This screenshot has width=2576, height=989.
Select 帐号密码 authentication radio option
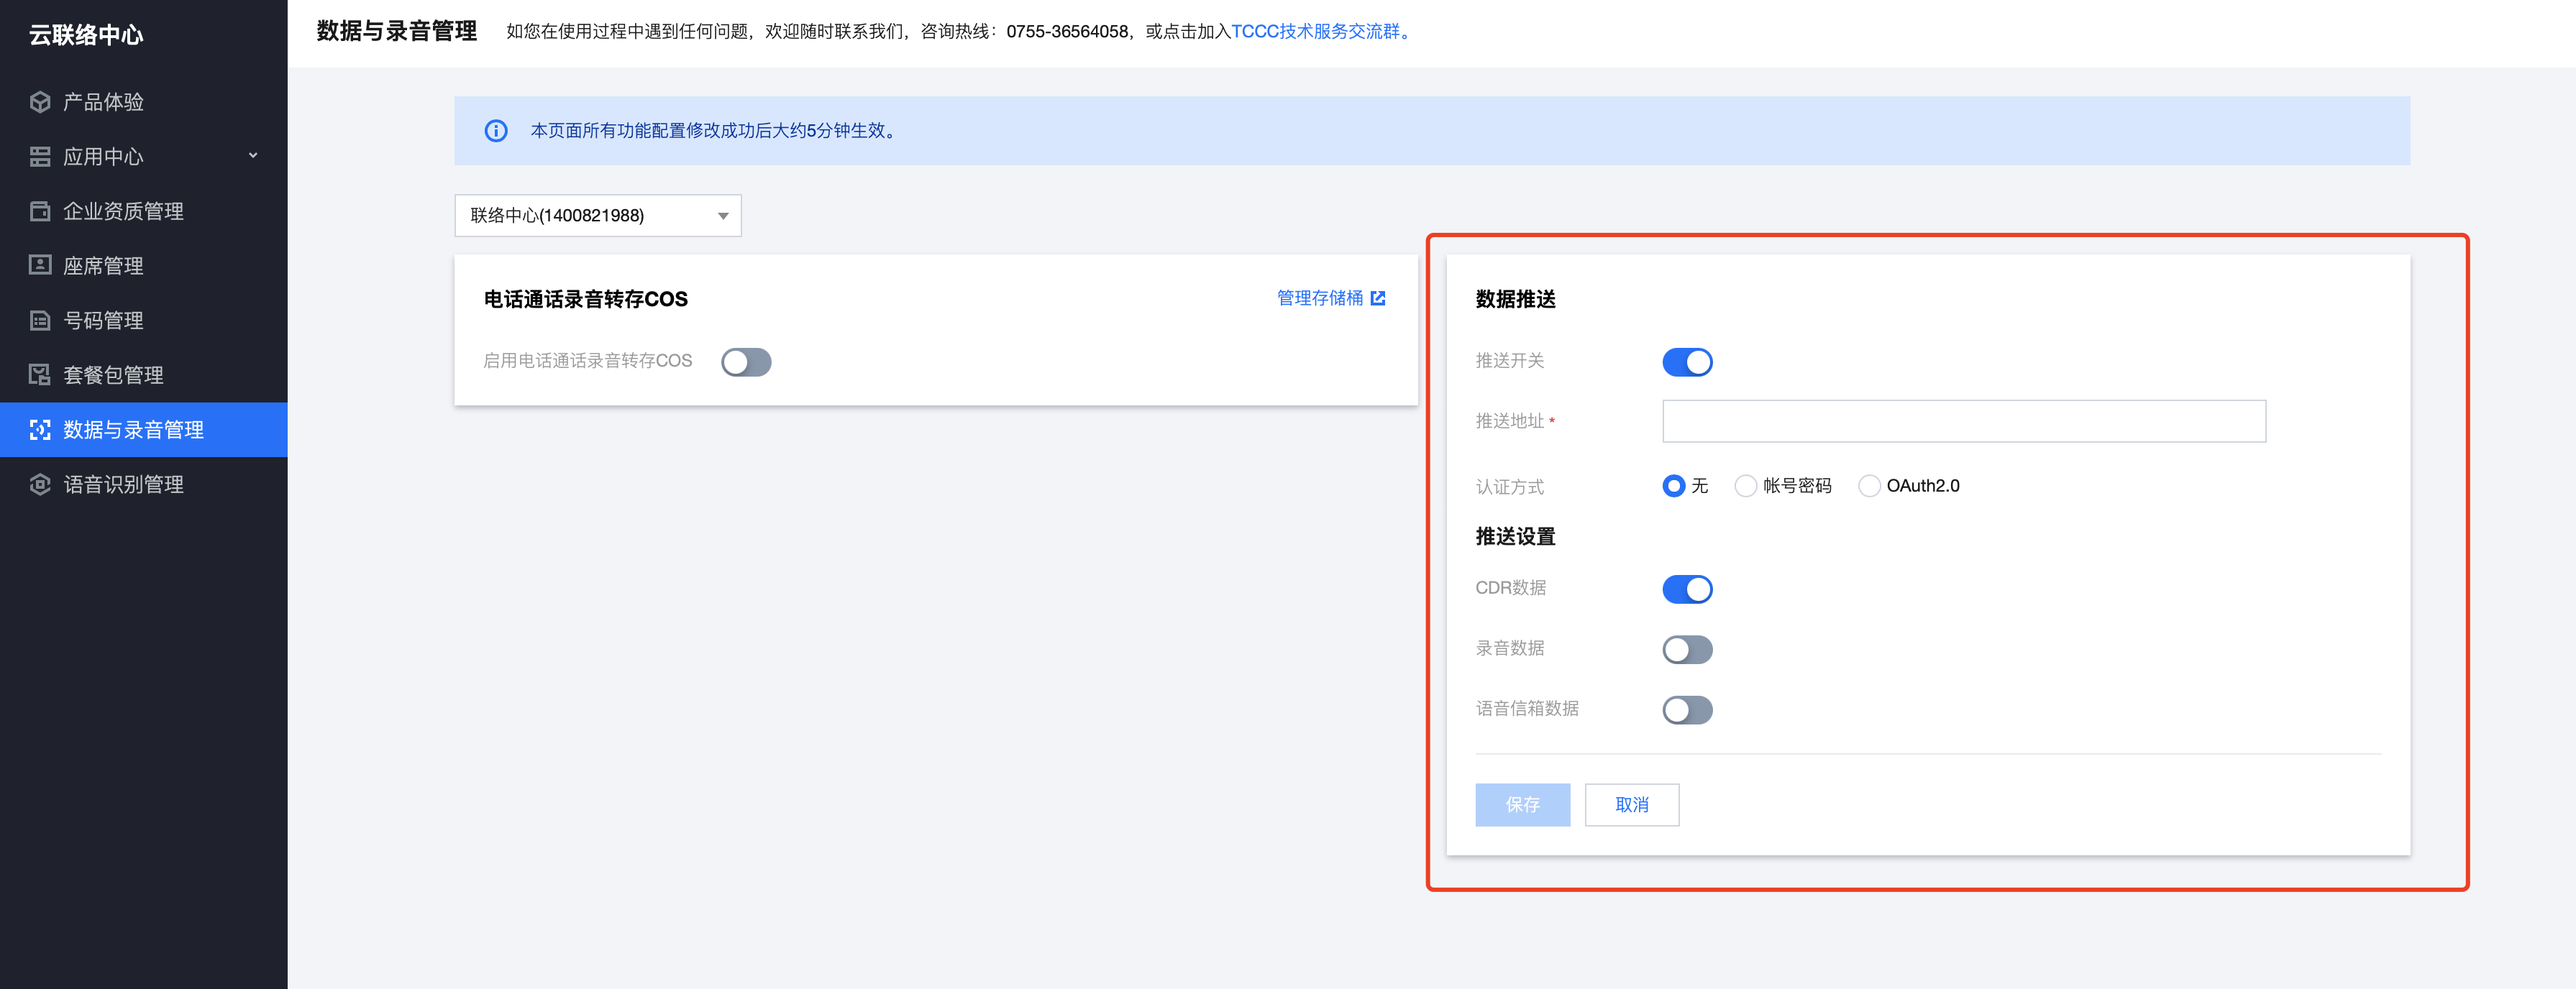[1745, 485]
